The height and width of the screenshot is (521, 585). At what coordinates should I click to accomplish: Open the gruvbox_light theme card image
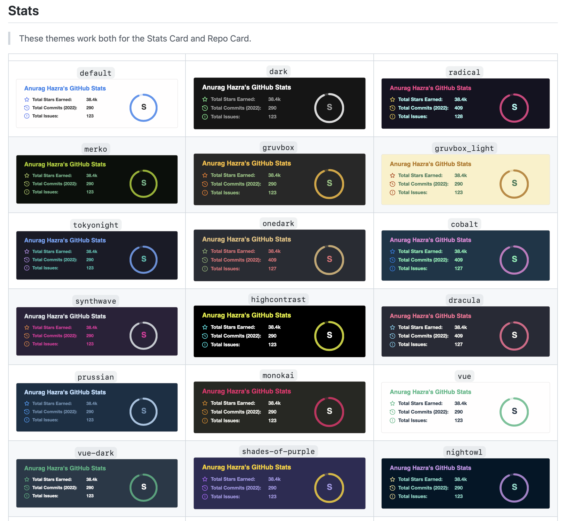pyautogui.click(x=465, y=179)
